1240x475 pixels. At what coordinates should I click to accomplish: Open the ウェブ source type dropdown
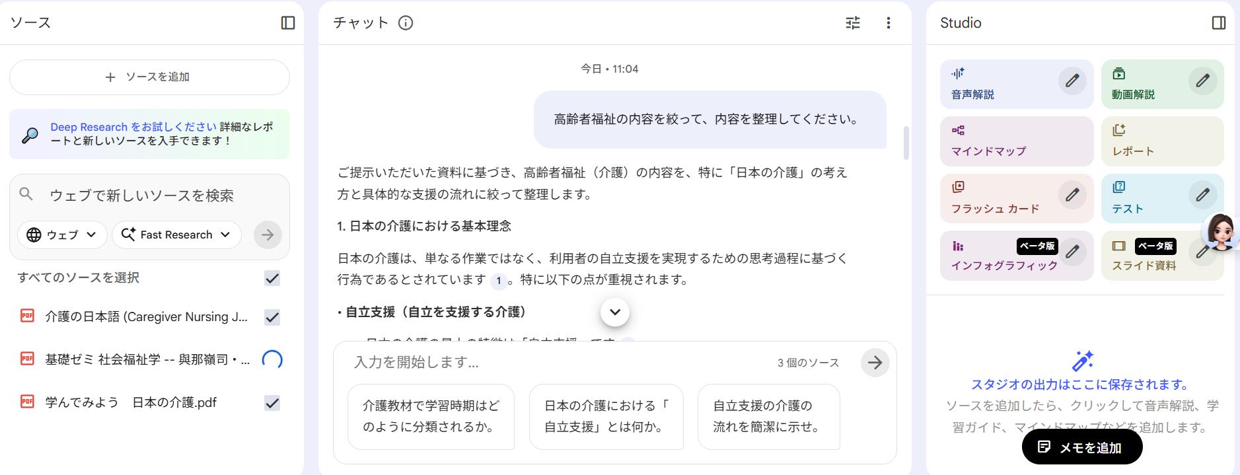point(62,235)
